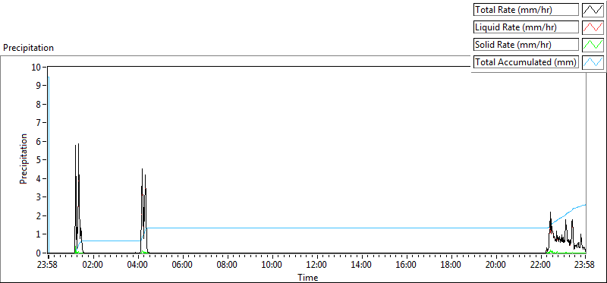Click the Precipitation chart title
The image size is (607, 283).
pyautogui.click(x=28, y=48)
